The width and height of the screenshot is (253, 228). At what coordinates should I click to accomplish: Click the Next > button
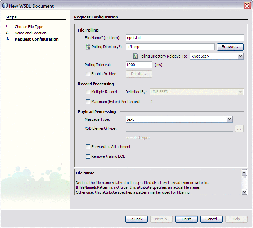click(161, 219)
